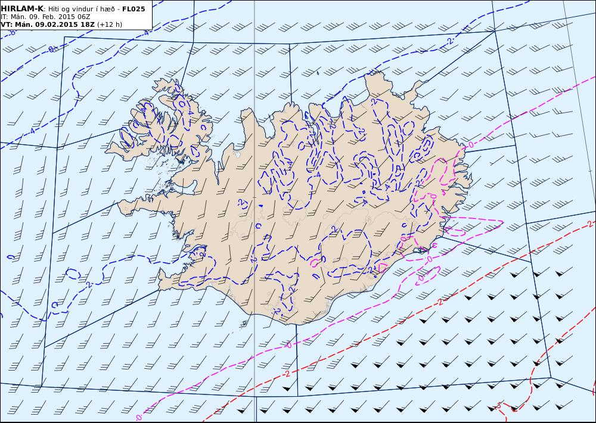Click the bold "FL025" flight level label
Image resolution: width=596 pixels, height=423 pixels.
134,9
